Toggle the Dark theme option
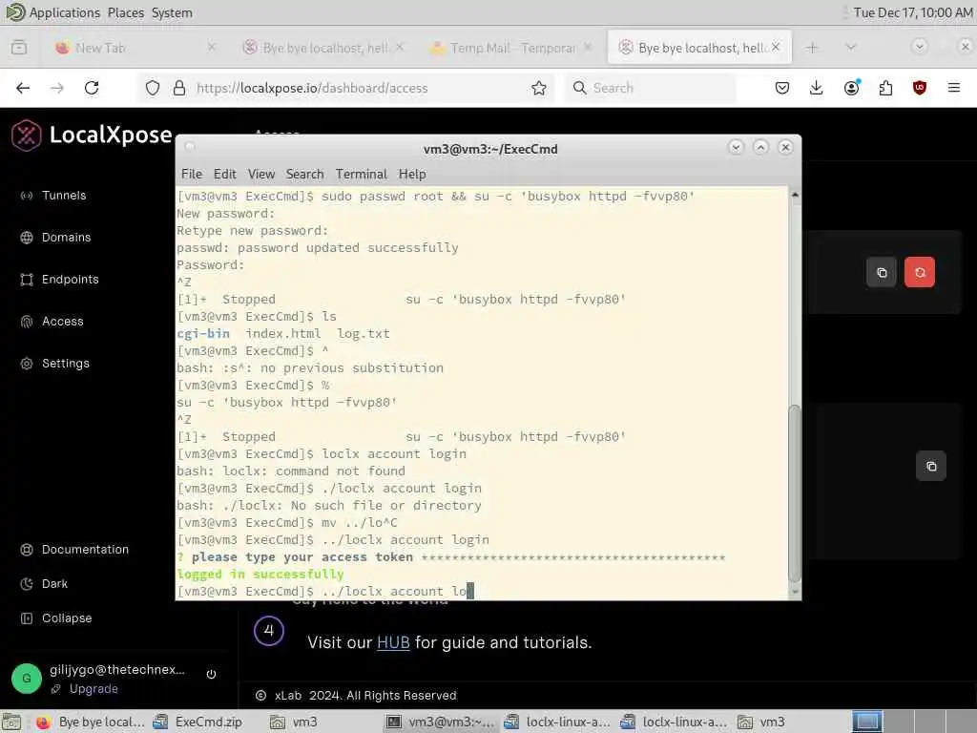This screenshot has width=977, height=733. pyautogui.click(x=44, y=583)
